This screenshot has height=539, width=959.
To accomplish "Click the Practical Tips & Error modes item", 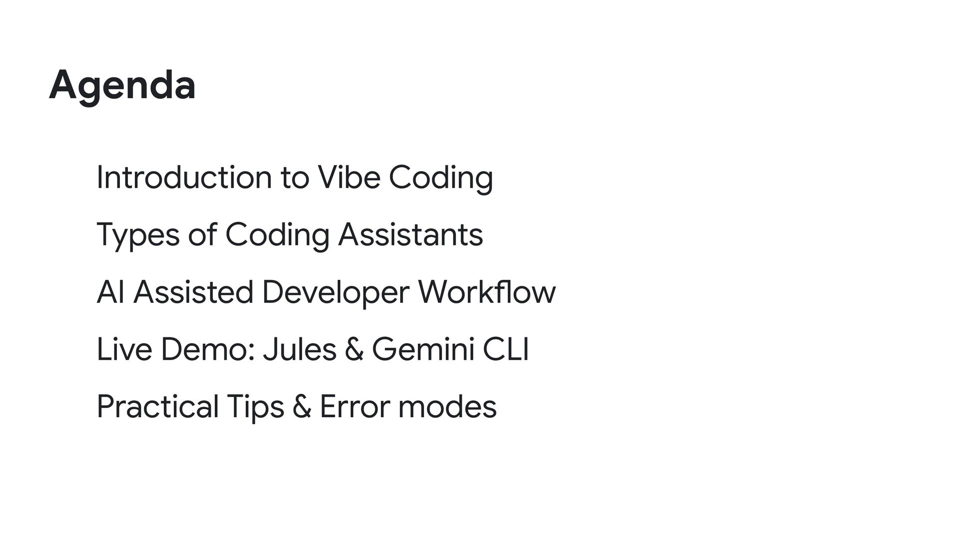I will pyautogui.click(x=296, y=407).
